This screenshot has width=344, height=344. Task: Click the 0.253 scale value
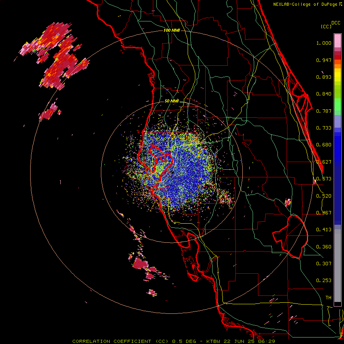pyautogui.click(x=324, y=281)
